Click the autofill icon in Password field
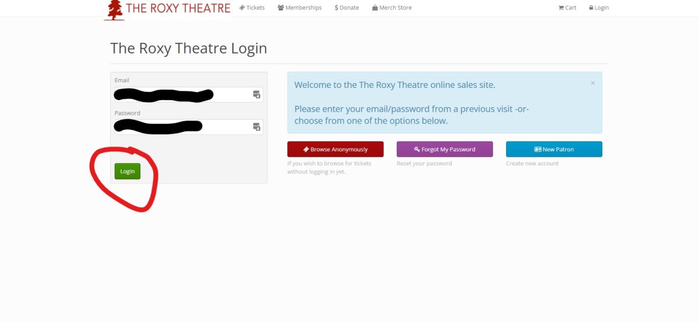The width and height of the screenshot is (699, 322). coord(256,127)
